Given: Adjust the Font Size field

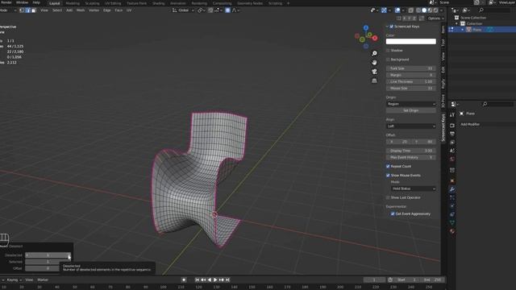Looking at the screenshot, I should point(411,68).
